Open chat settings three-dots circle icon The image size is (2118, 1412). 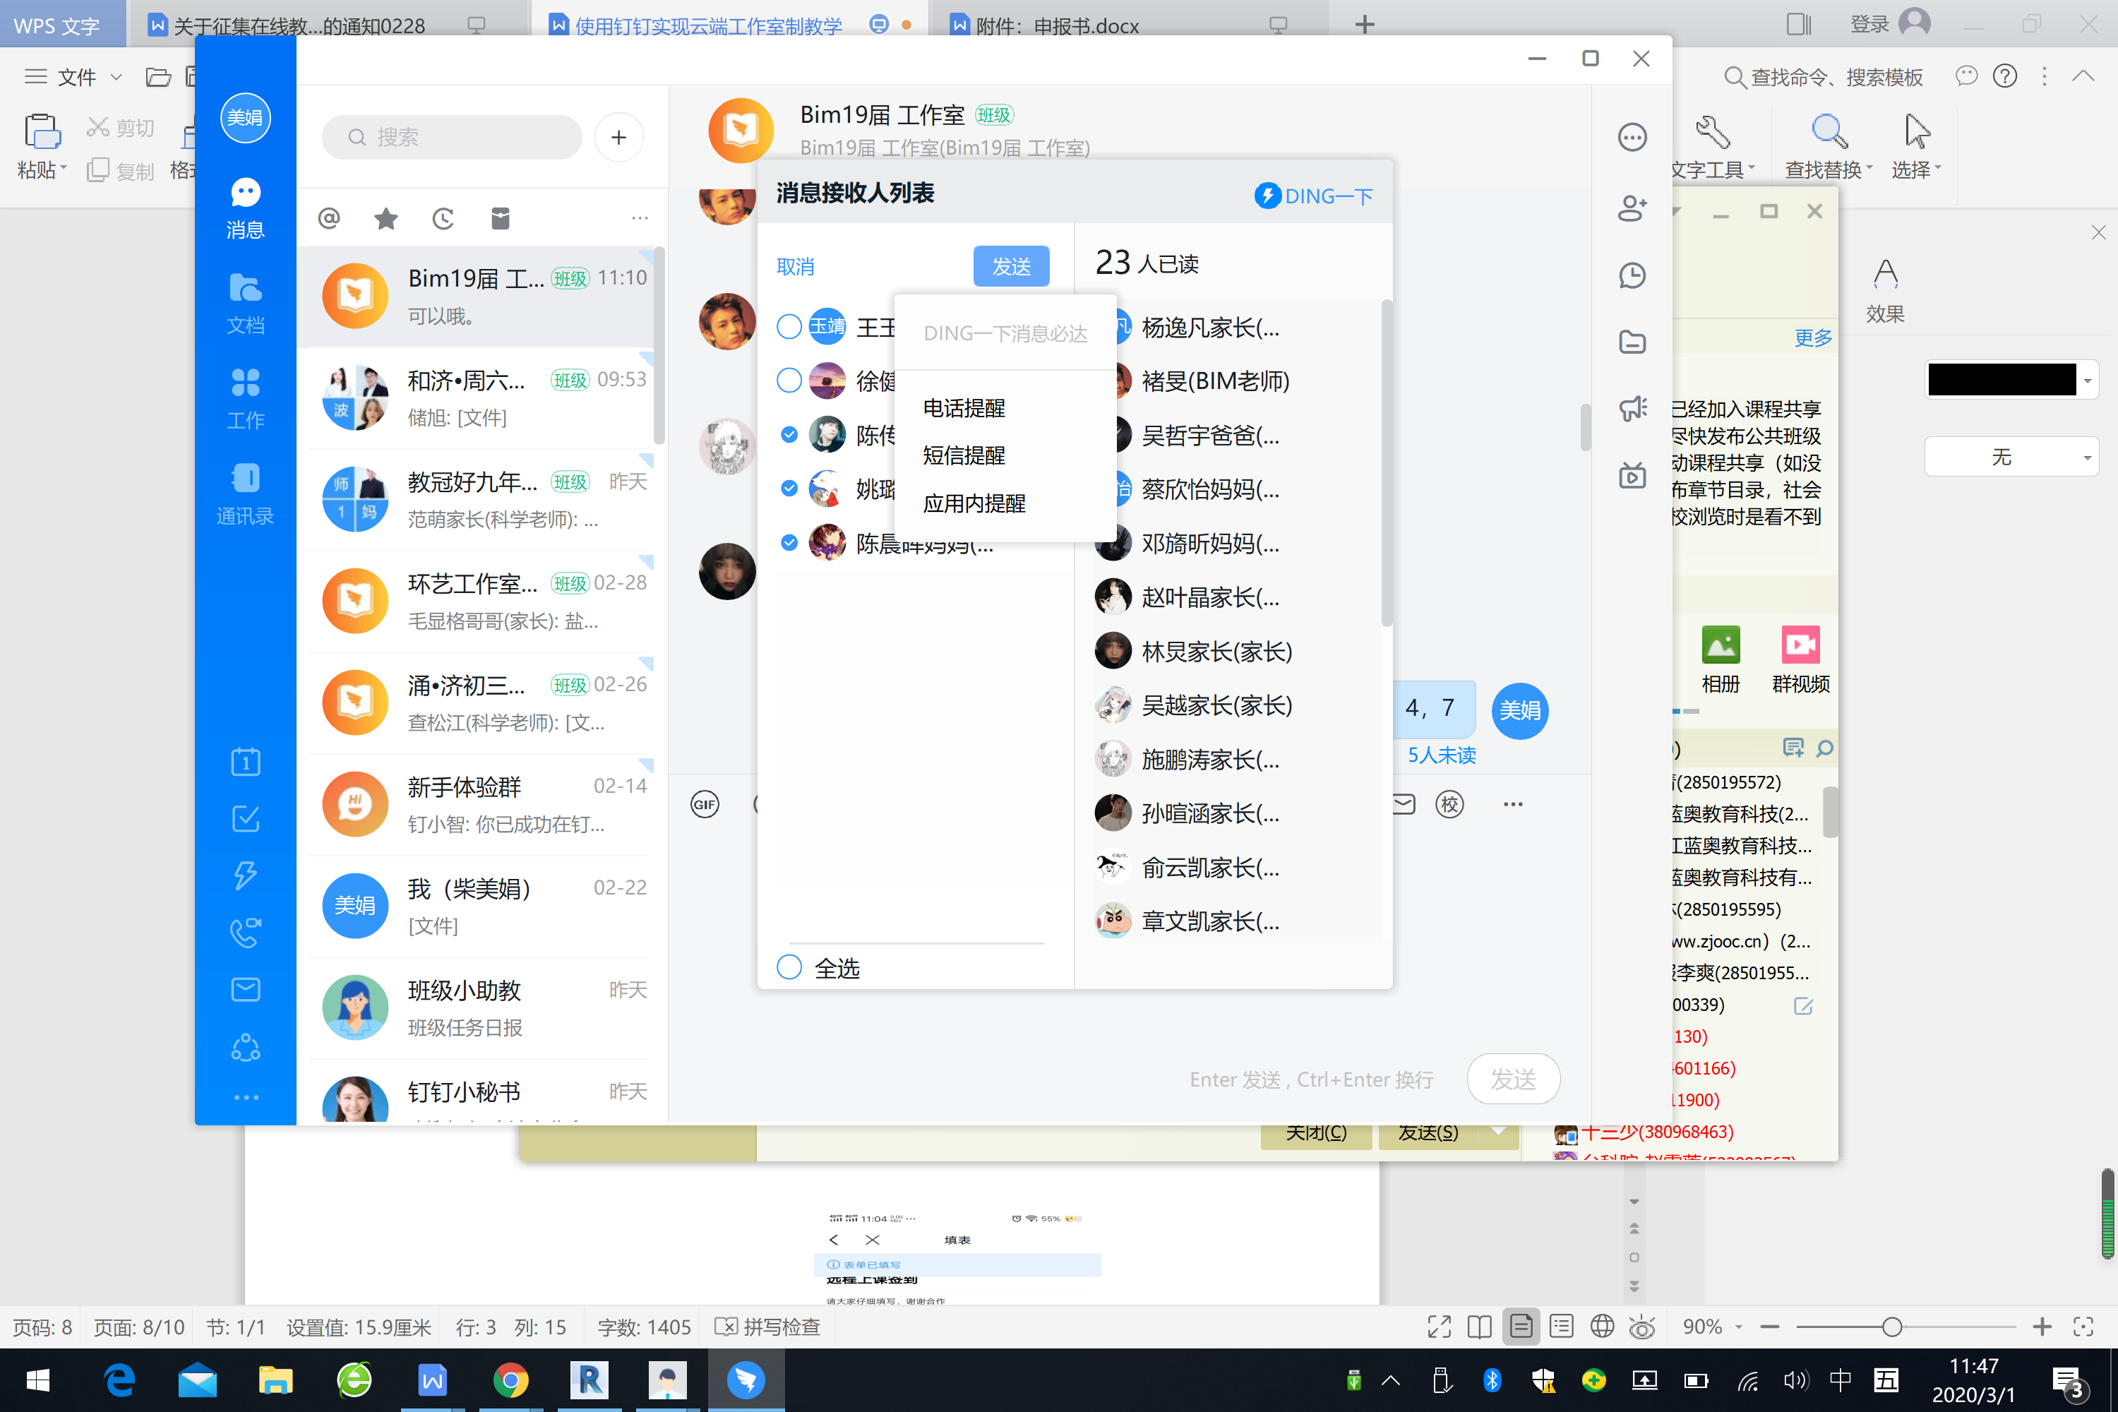coord(1632,138)
